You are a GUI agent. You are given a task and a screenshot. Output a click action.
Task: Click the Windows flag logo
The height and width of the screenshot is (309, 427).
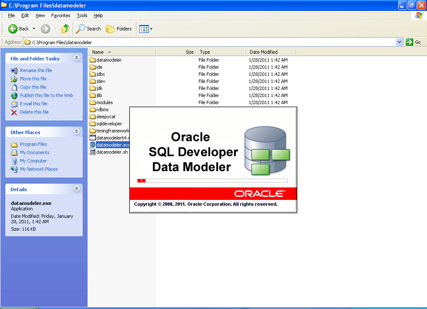click(419, 15)
